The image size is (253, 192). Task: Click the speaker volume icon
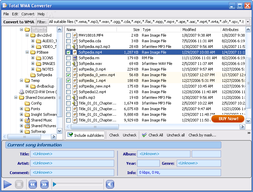pyautogui.click(x=110, y=184)
